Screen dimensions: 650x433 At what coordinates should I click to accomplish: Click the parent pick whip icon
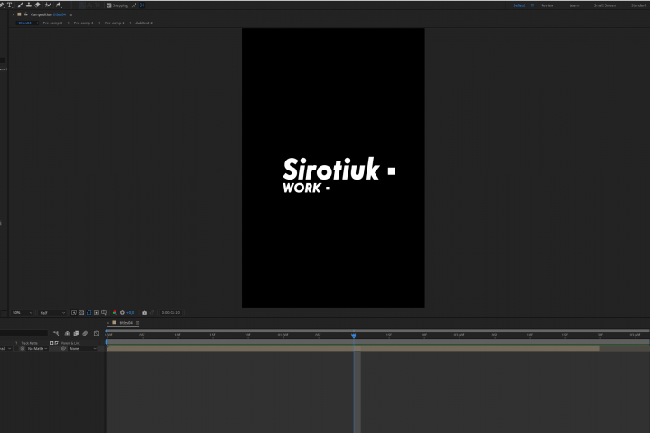63,349
